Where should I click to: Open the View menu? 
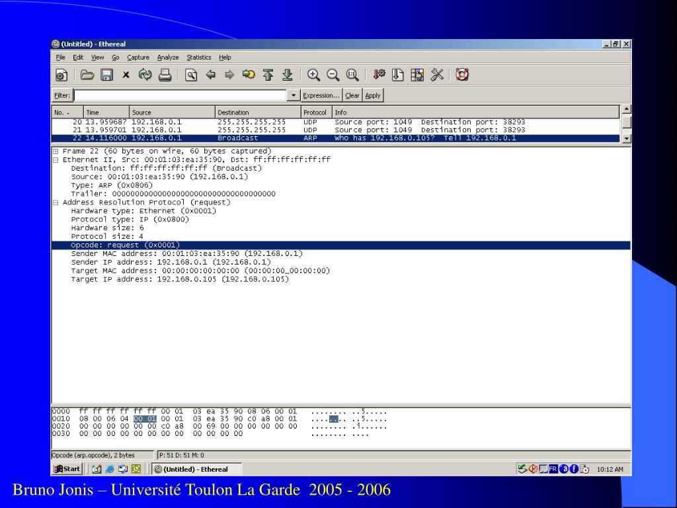point(97,58)
